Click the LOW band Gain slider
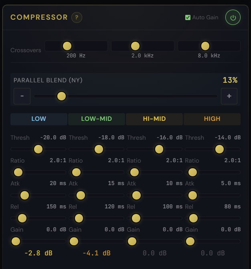Screen dimensions: 251x269 (38, 241)
